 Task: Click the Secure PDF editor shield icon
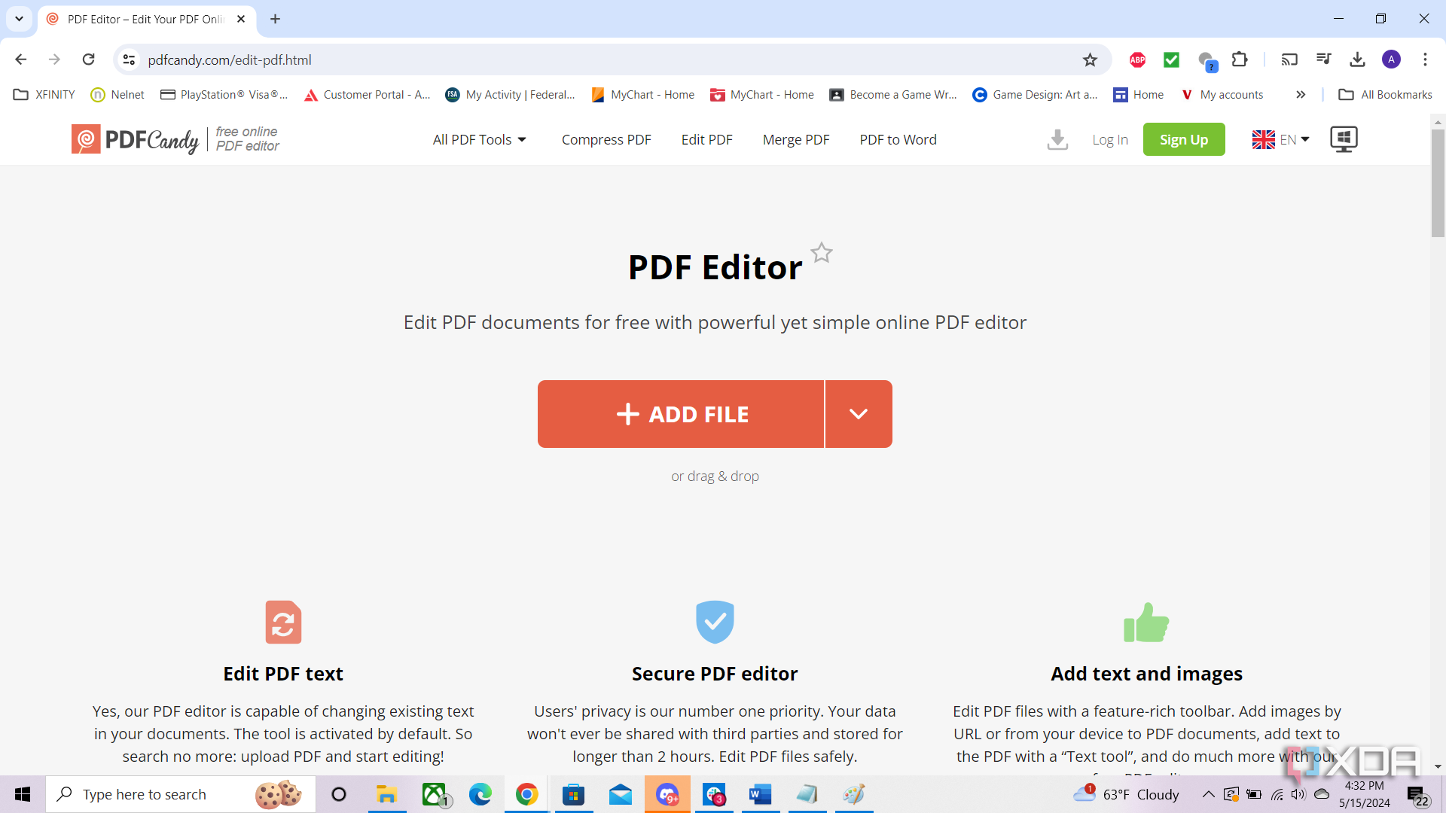[715, 622]
